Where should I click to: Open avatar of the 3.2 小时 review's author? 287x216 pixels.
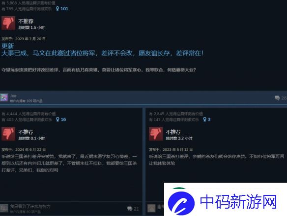pos(151,208)
